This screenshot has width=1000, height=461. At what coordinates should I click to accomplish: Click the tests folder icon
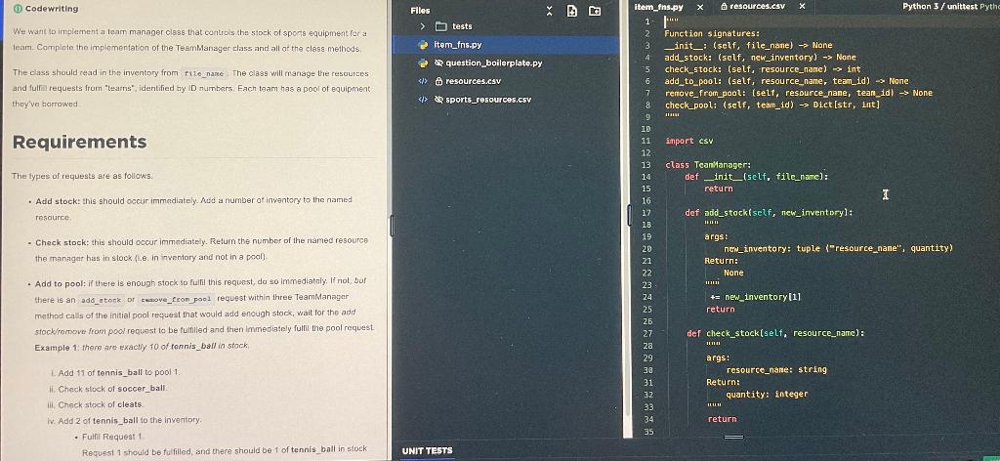(x=440, y=26)
